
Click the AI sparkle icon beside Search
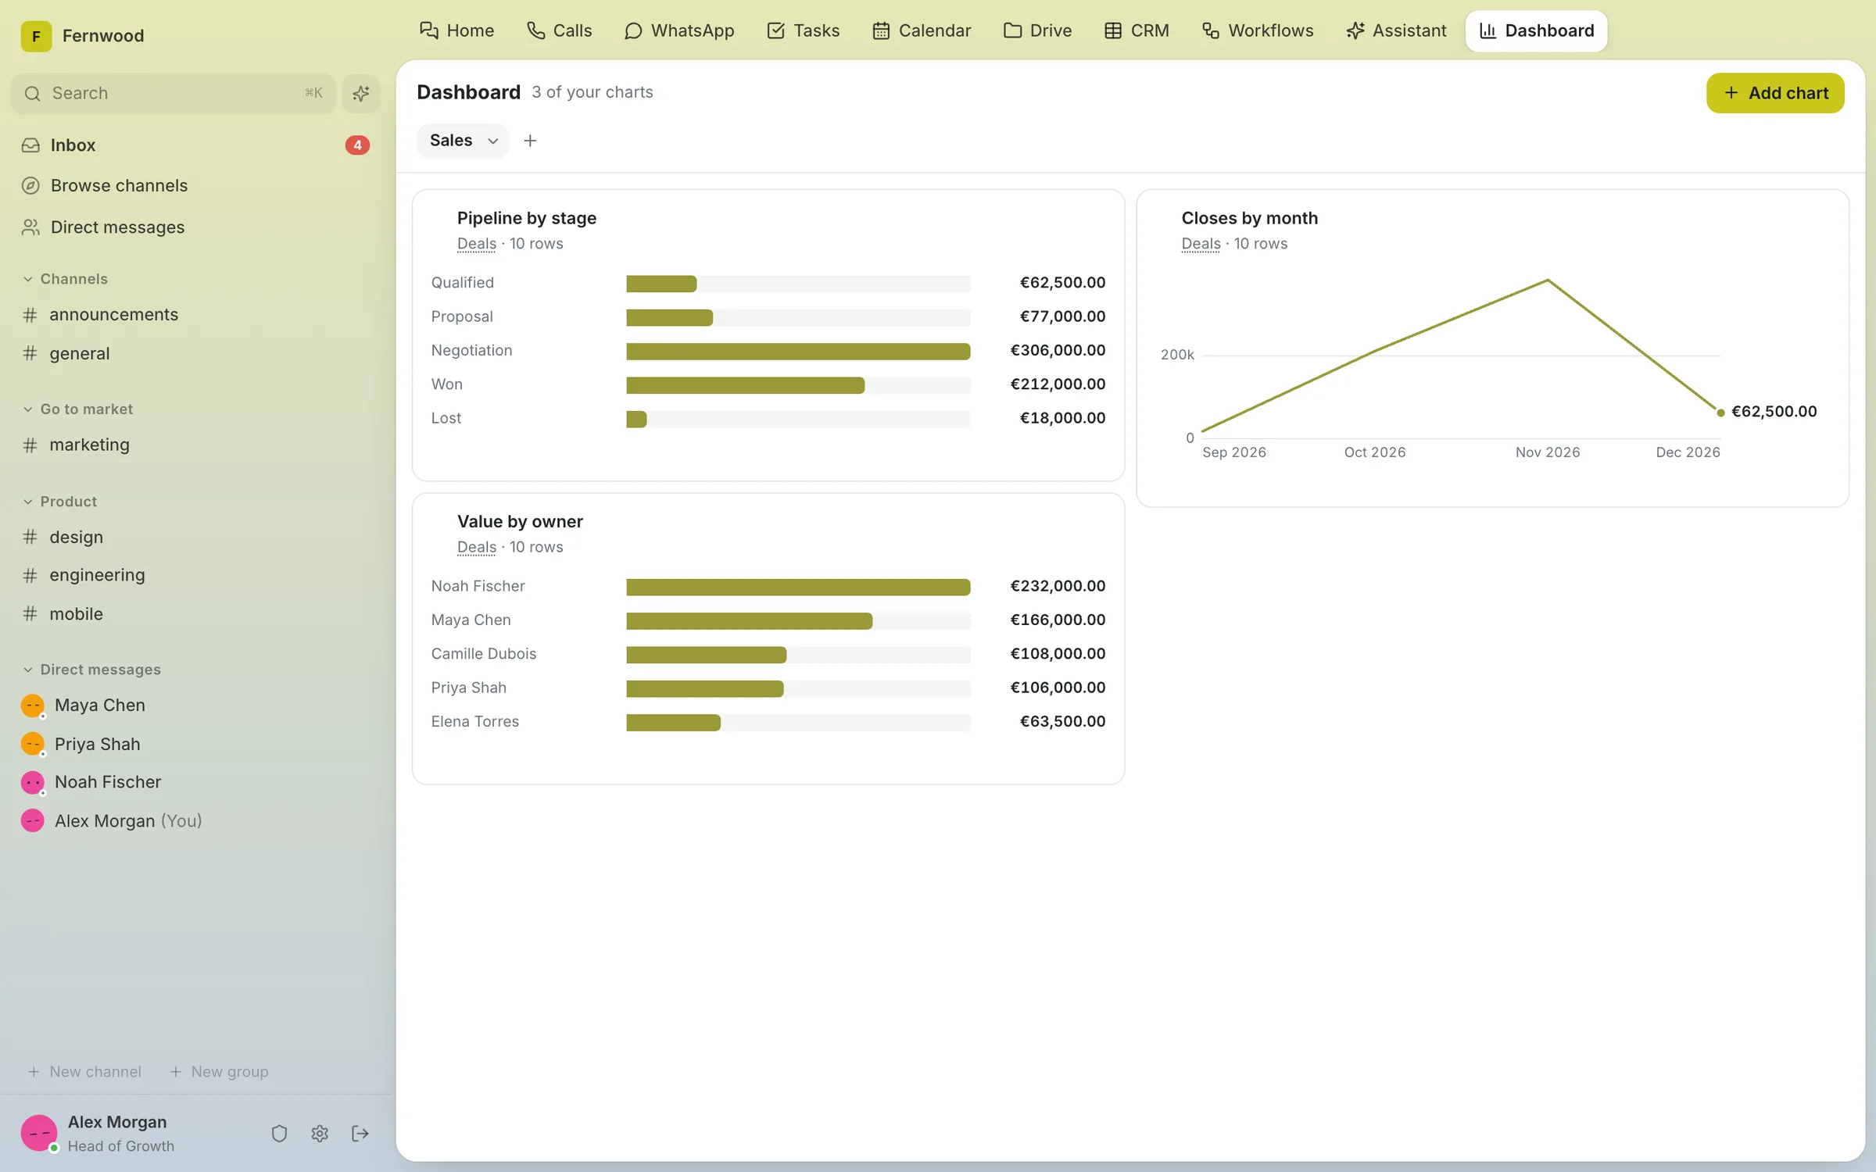click(360, 94)
